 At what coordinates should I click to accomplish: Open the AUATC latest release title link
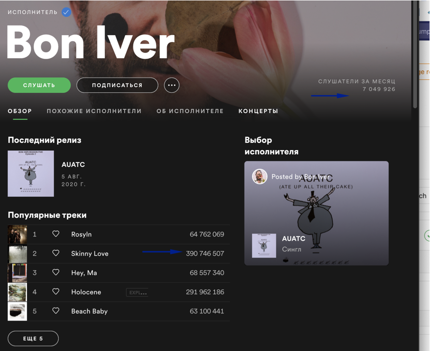pos(73,165)
